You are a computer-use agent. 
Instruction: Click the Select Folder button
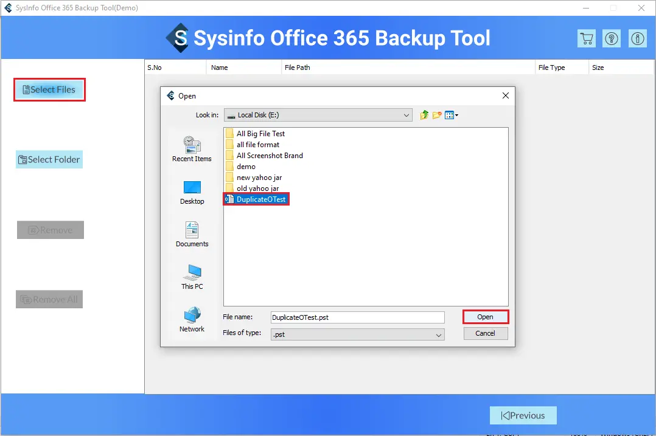[49, 159]
